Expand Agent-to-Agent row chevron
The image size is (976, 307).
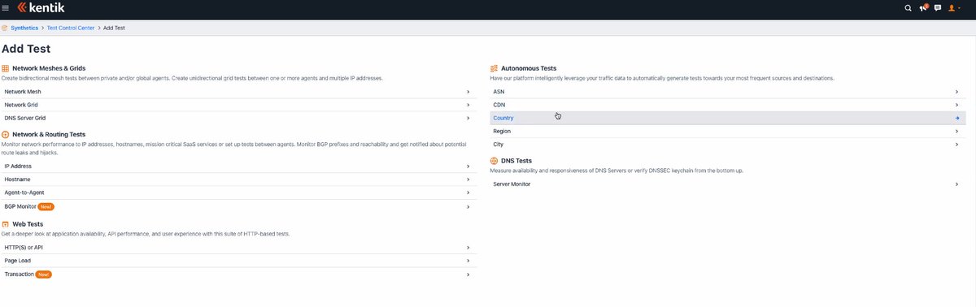pos(468,192)
